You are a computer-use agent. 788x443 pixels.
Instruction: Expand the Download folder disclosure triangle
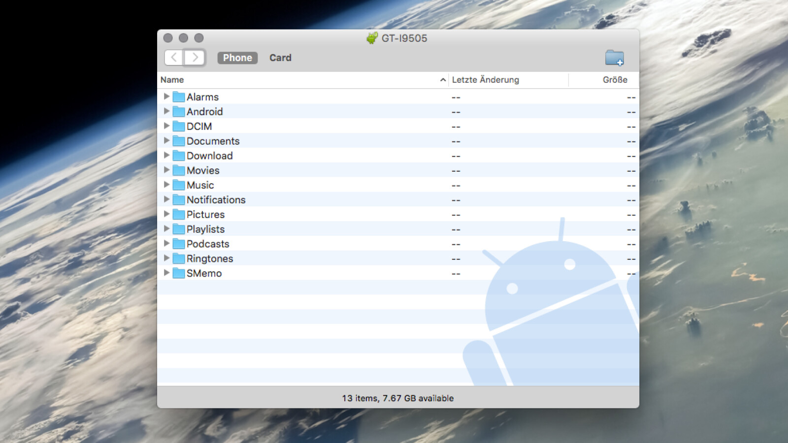coord(166,155)
